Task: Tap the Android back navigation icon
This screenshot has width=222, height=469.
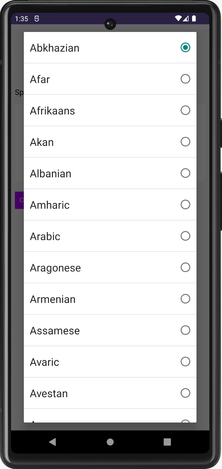Action: coord(52,442)
